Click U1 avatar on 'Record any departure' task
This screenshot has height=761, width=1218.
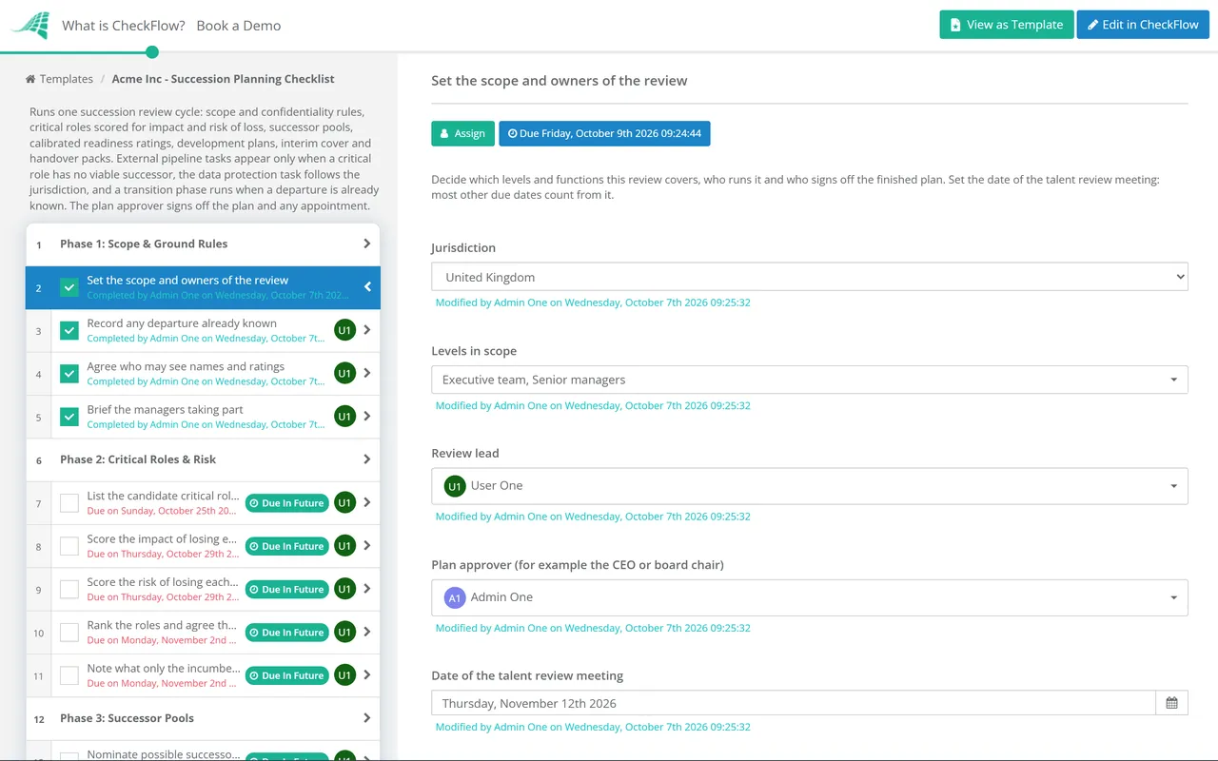(344, 330)
